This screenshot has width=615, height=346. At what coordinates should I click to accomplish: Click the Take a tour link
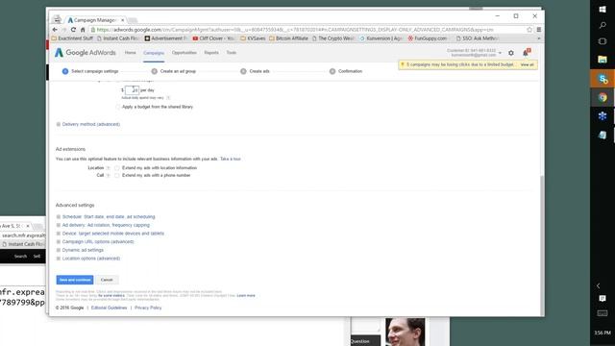tap(231, 160)
